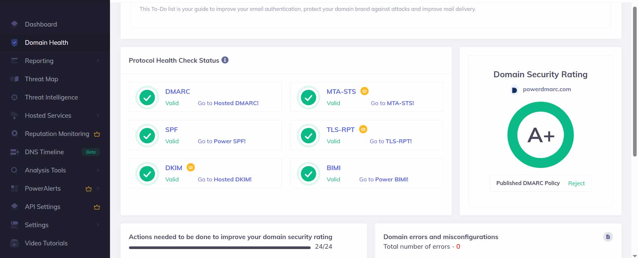Click the Published DMARC Policy label
This screenshot has width=638, height=258.
click(x=528, y=183)
